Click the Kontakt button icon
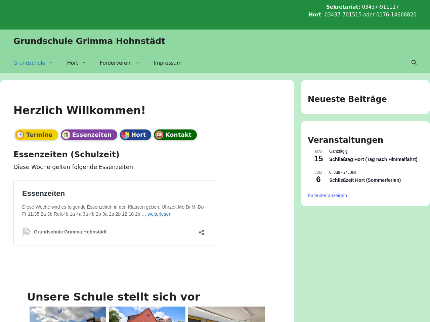The width and height of the screenshot is (430, 322). point(159,135)
